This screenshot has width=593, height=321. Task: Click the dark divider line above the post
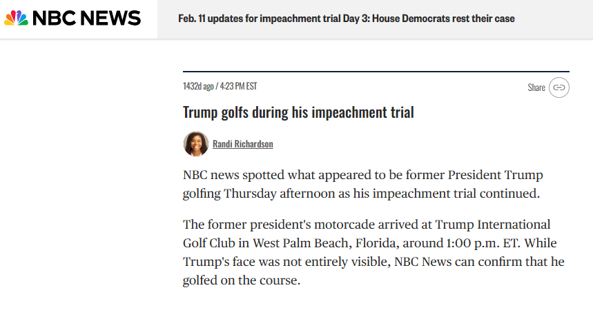(x=376, y=72)
